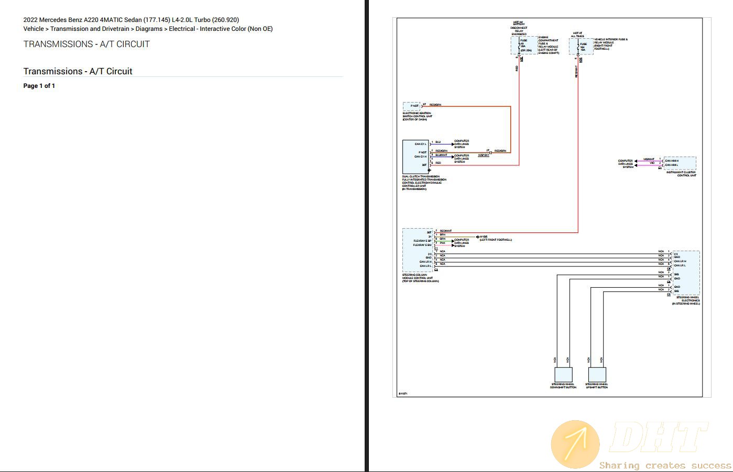Click the 'CAN LR H' pin on steering column module
733x472 pixels.
click(425, 262)
